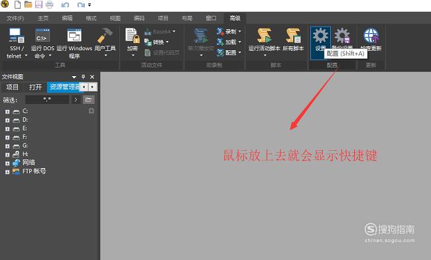Switch to the 主页 ribbon tab
Viewport: 431px width, 260px height.
tap(43, 19)
